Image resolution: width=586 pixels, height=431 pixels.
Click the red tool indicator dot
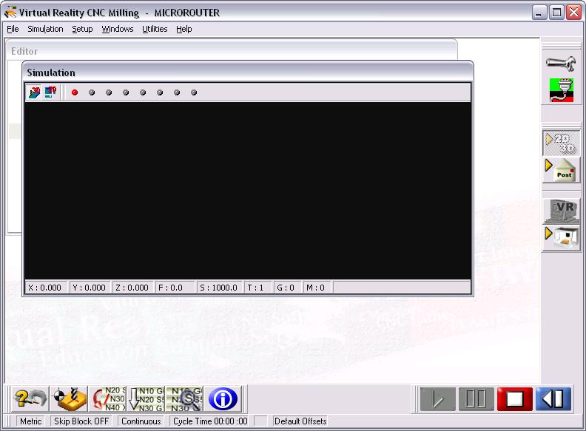pyautogui.click(x=75, y=92)
